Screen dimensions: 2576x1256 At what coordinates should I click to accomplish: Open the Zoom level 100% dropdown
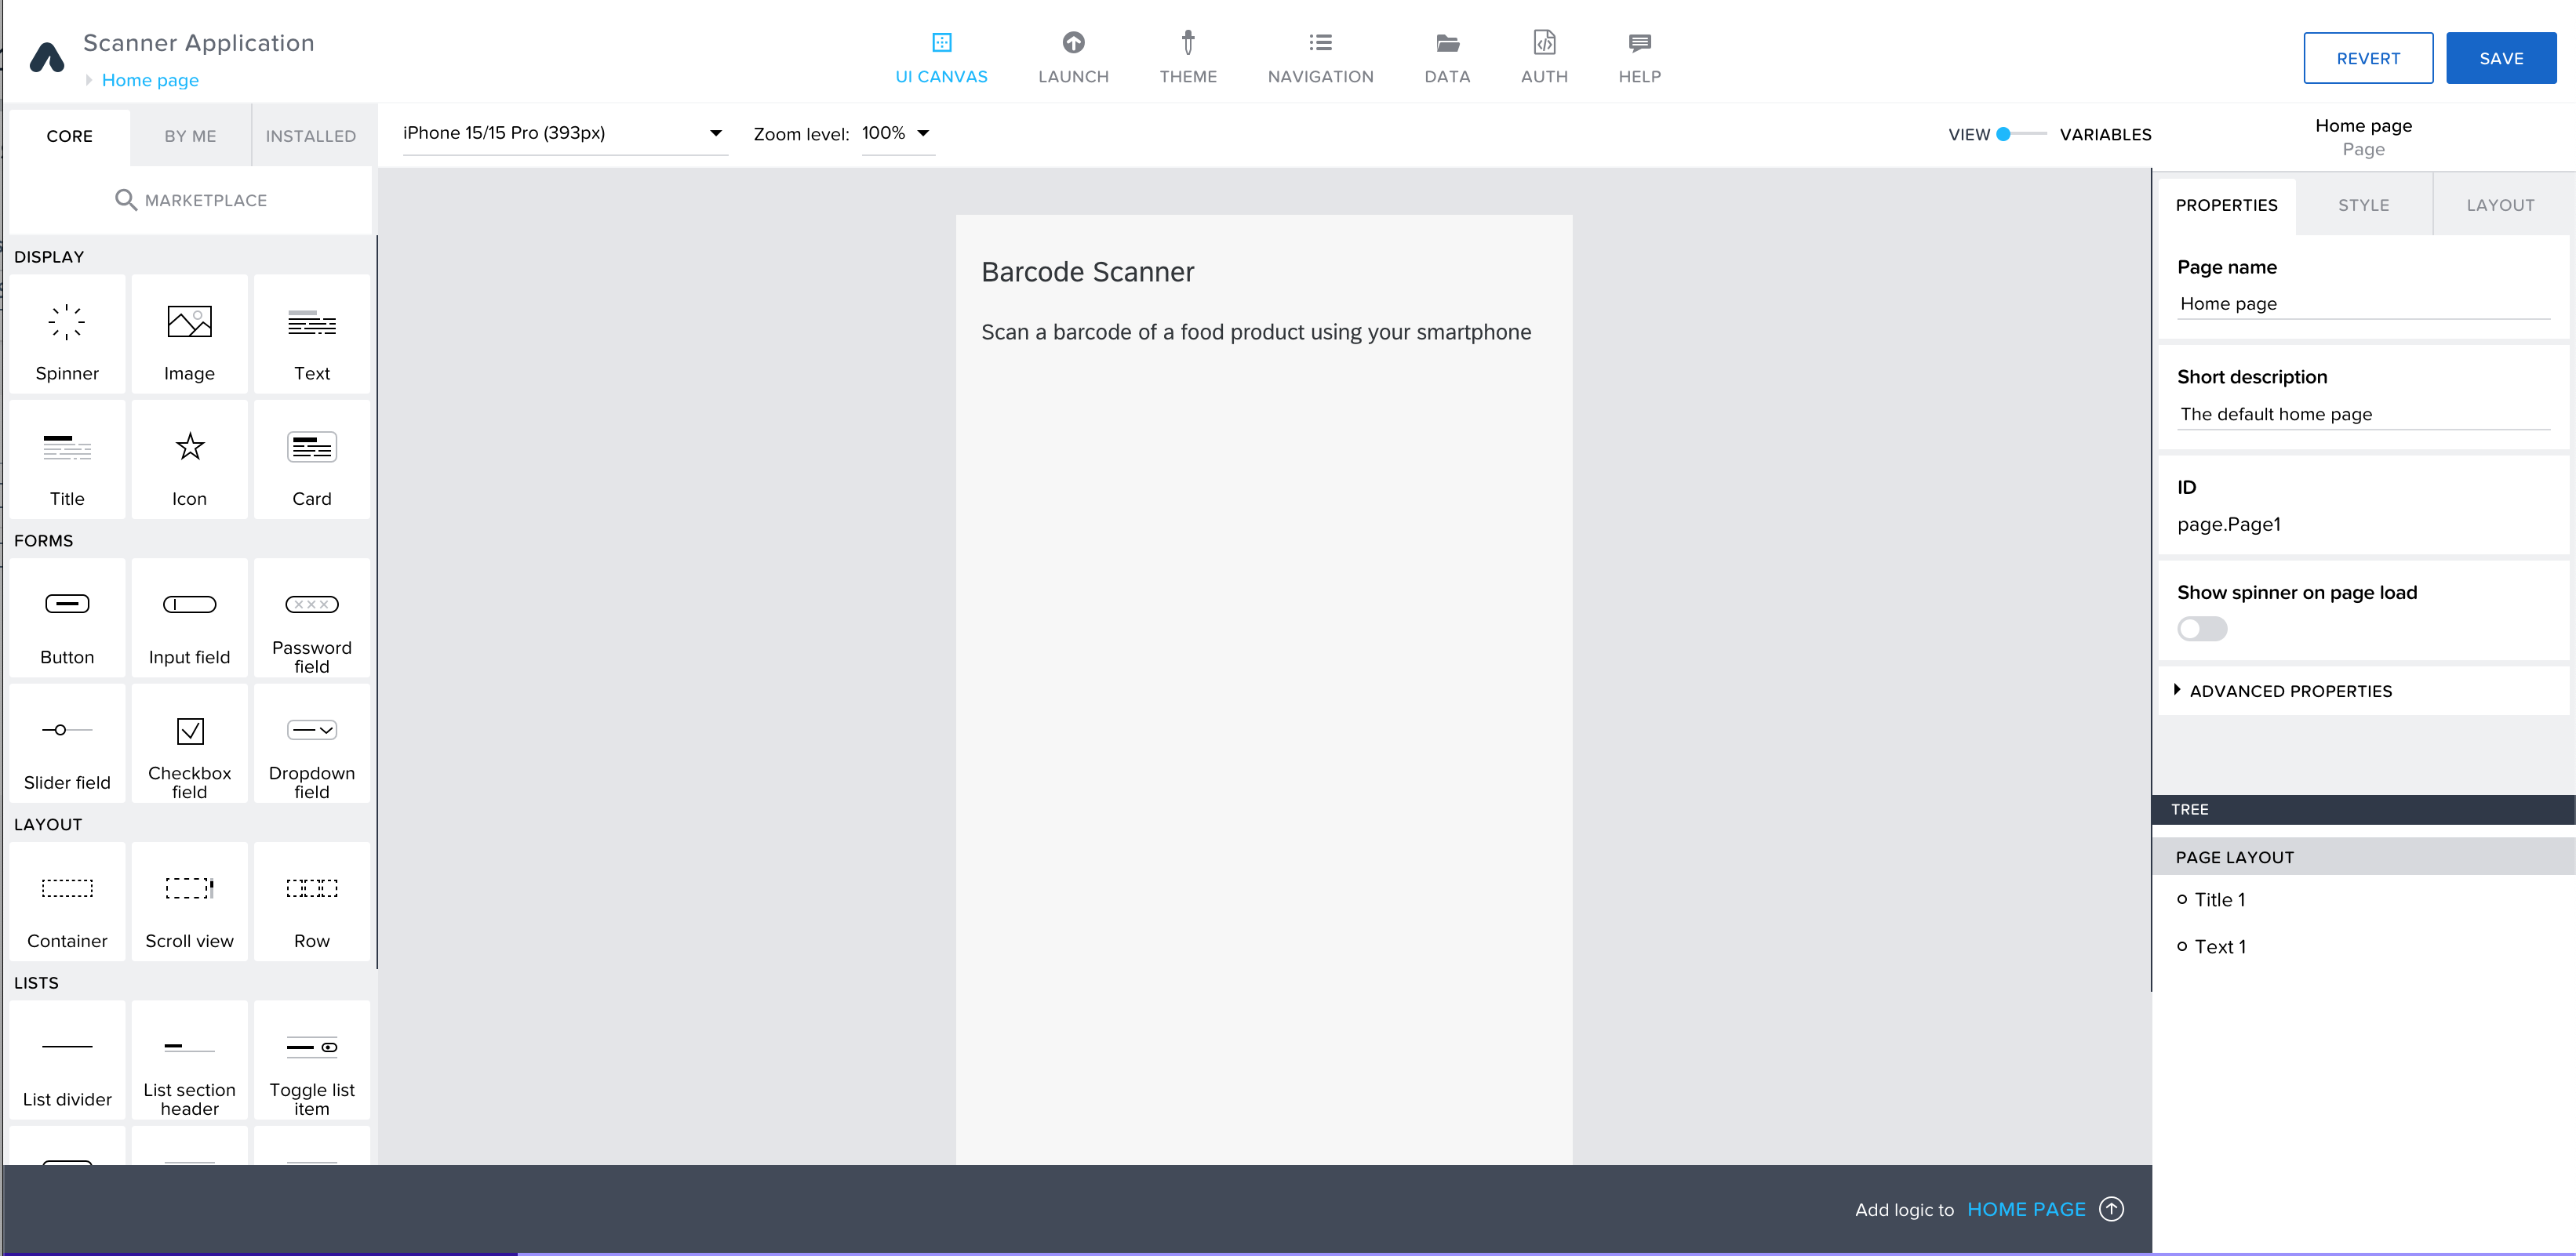(x=897, y=133)
